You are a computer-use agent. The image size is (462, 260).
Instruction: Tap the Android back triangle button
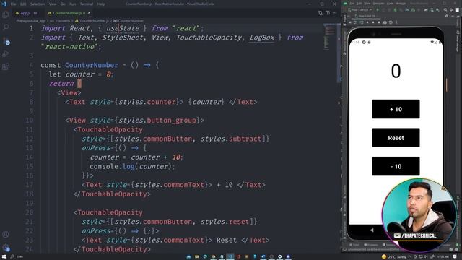coord(372,230)
